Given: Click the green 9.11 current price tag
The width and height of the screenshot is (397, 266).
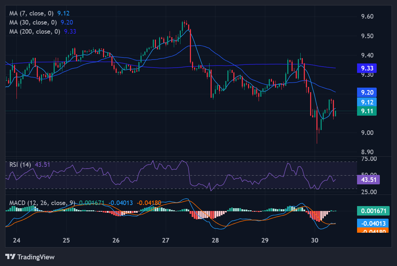Looking at the screenshot, I should coord(367,111).
